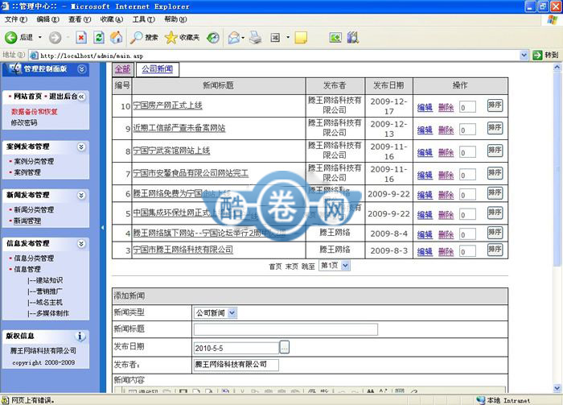The width and height of the screenshot is (563, 405).
Task: Click the 版权信息 info icon
Action: [80, 337]
